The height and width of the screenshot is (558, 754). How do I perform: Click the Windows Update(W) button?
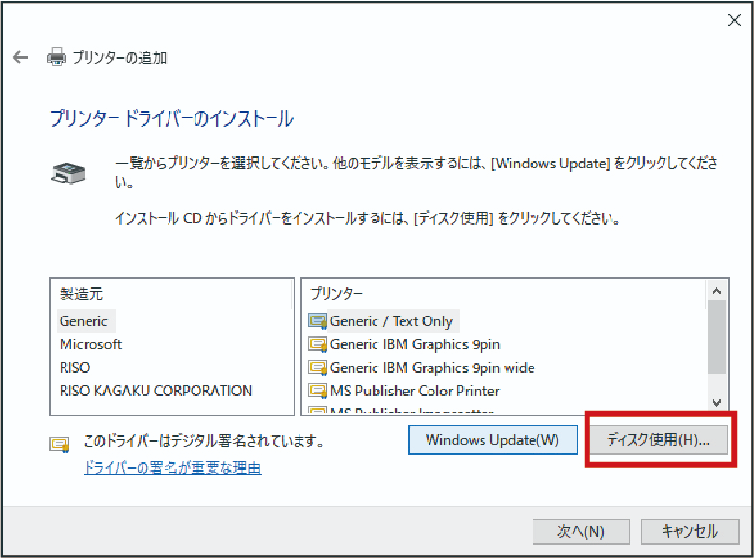point(493,440)
